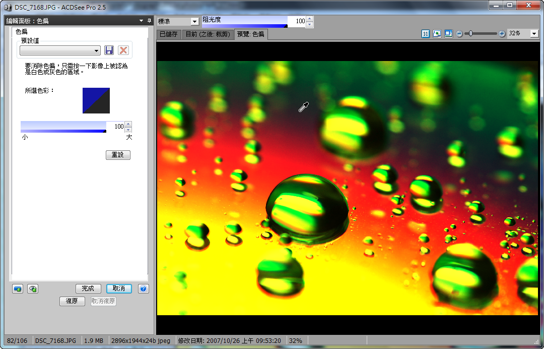Image resolution: width=544 pixels, height=349 pixels.
Task: Click the fit image to window icon
Action: (x=437, y=34)
